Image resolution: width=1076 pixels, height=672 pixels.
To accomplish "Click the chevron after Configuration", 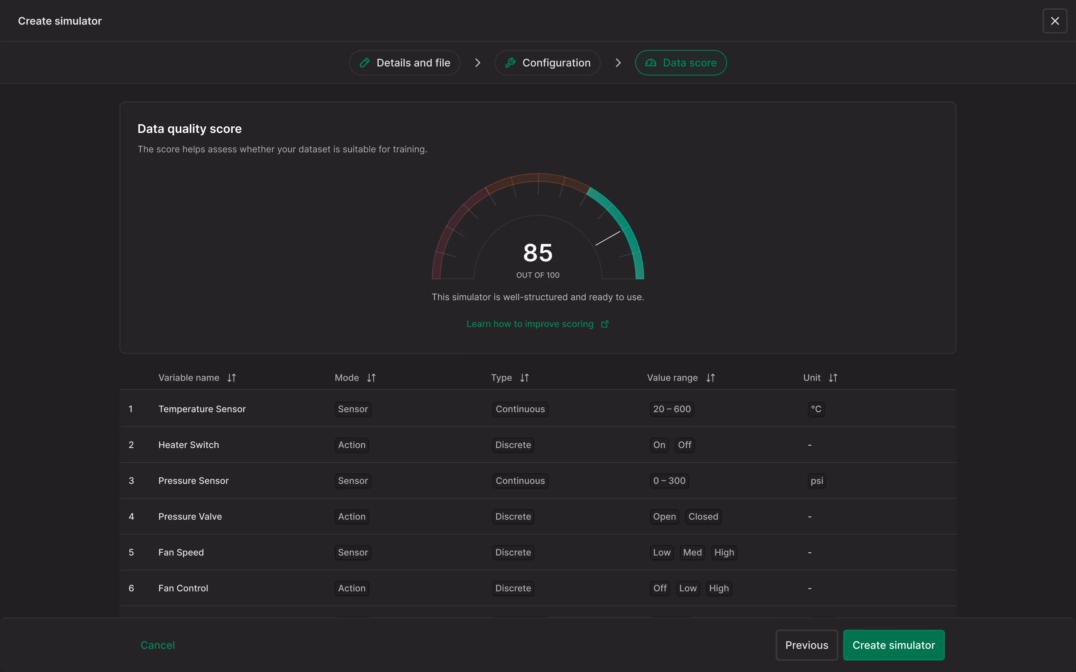I will click(x=618, y=63).
